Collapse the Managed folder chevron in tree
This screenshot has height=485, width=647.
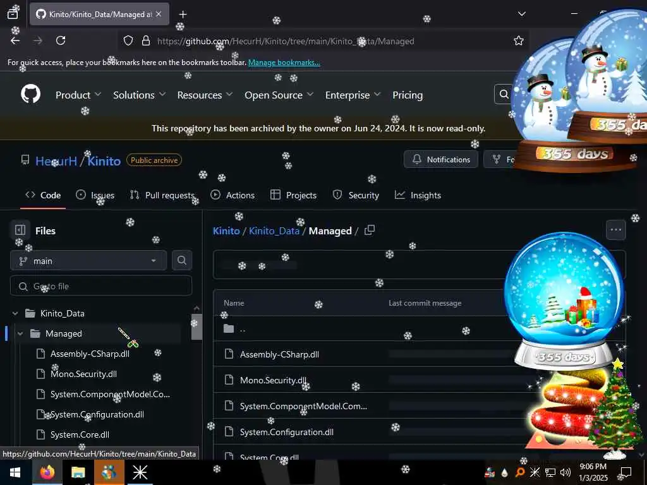pyautogui.click(x=20, y=333)
